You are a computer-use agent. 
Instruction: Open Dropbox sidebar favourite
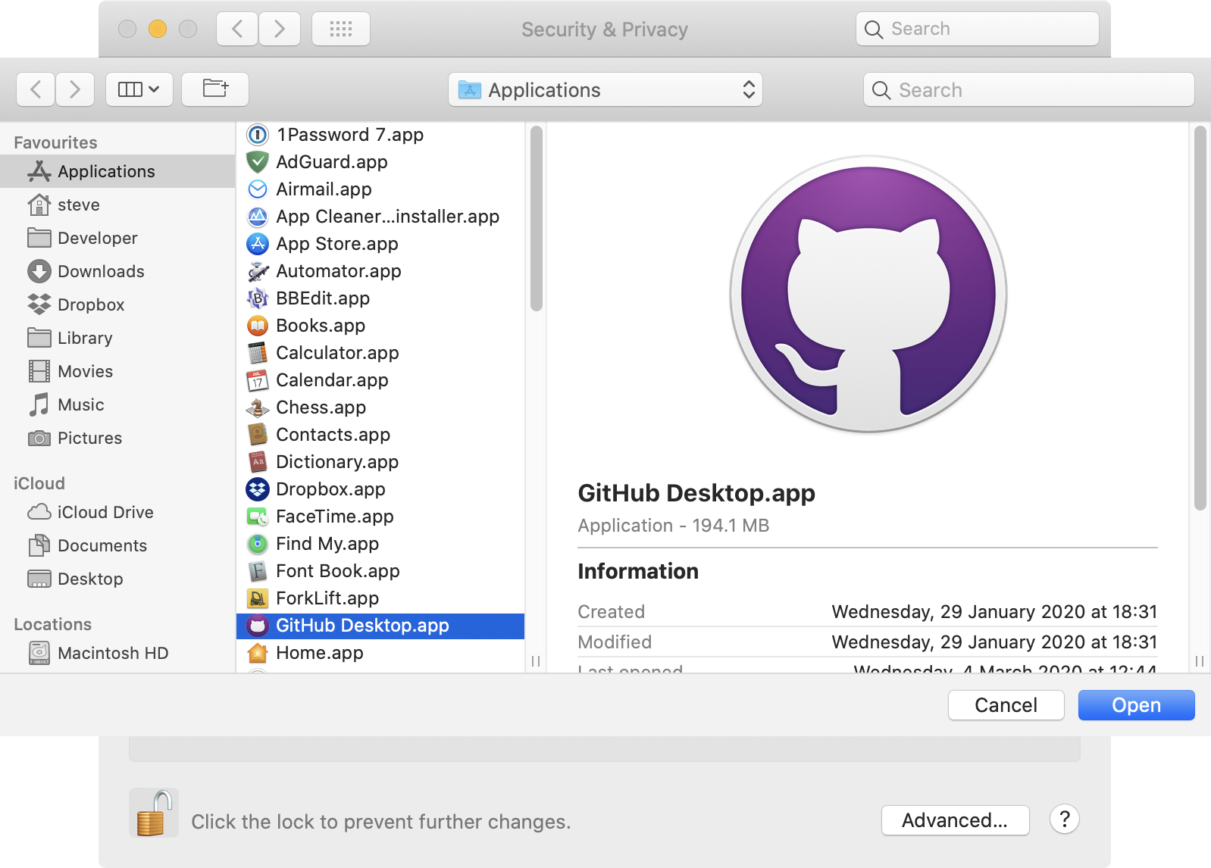point(117,305)
